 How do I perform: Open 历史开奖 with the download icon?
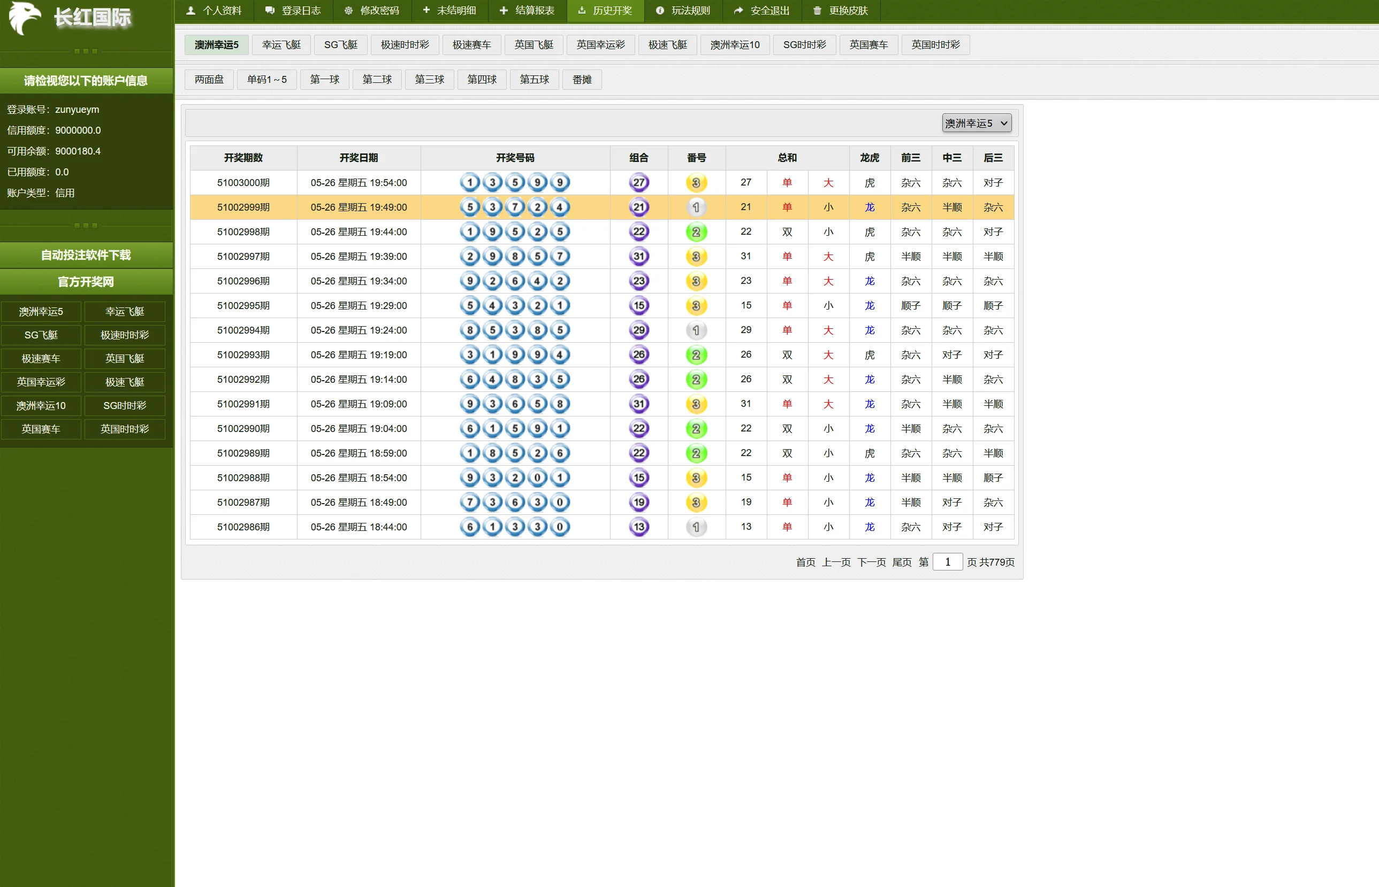(x=605, y=10)
